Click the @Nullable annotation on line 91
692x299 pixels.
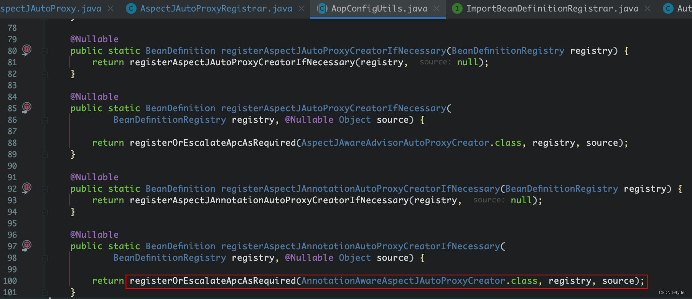[94, 177]
